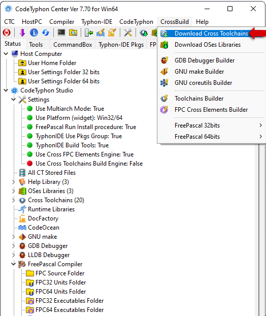Click the folder search magnifier toolbar icon
266x316 pixels.
pyautogui.click(x=73, y=33)
